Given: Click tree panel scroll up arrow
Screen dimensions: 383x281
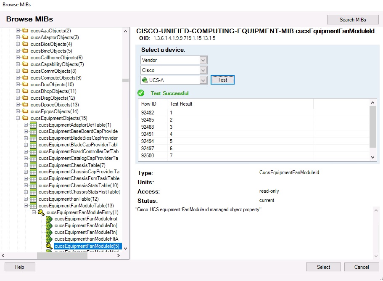Looking at the screenshot, I should pos(126,31).
